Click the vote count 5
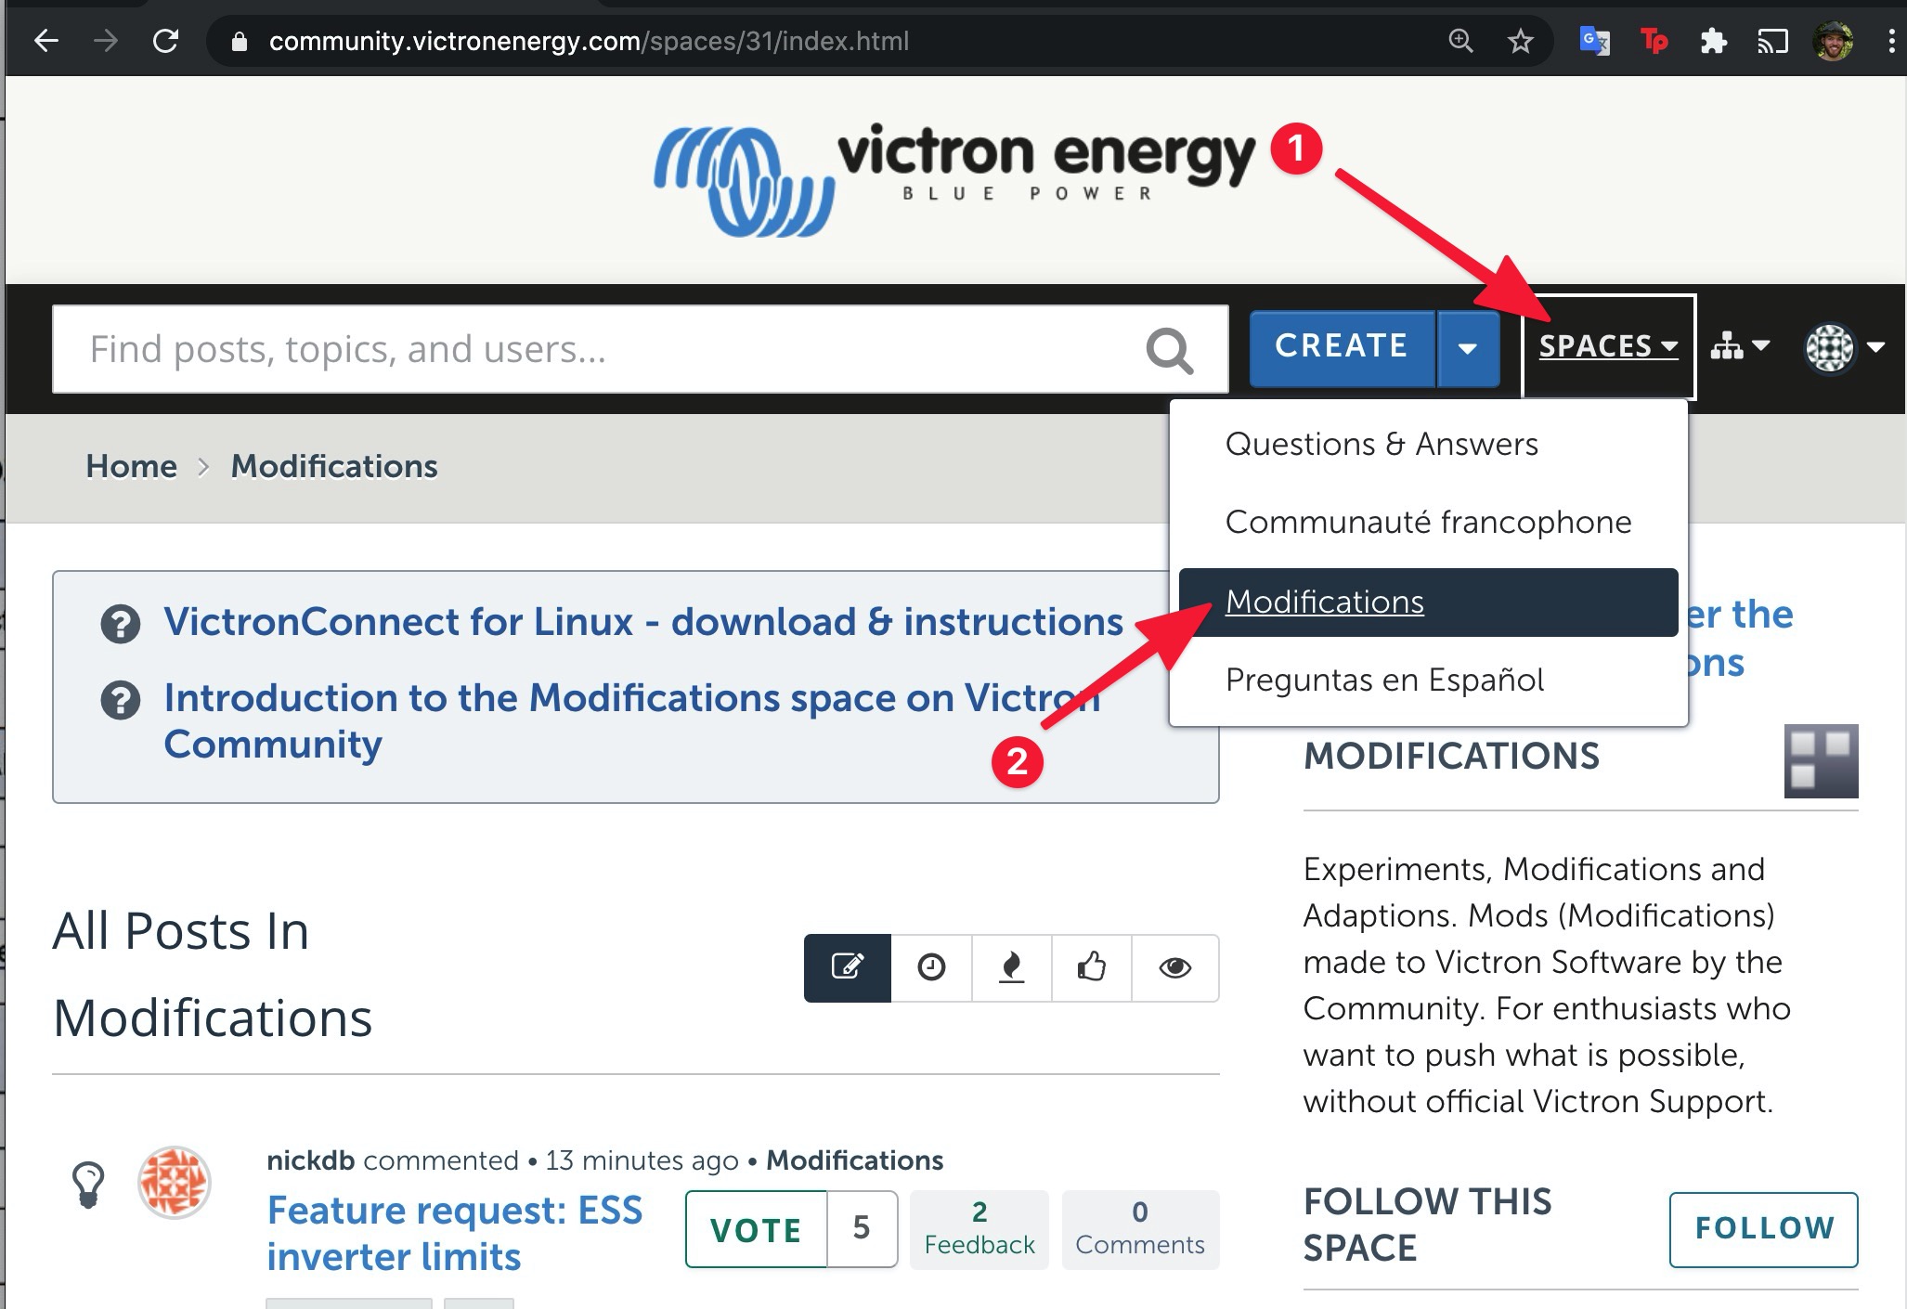 862,1229
